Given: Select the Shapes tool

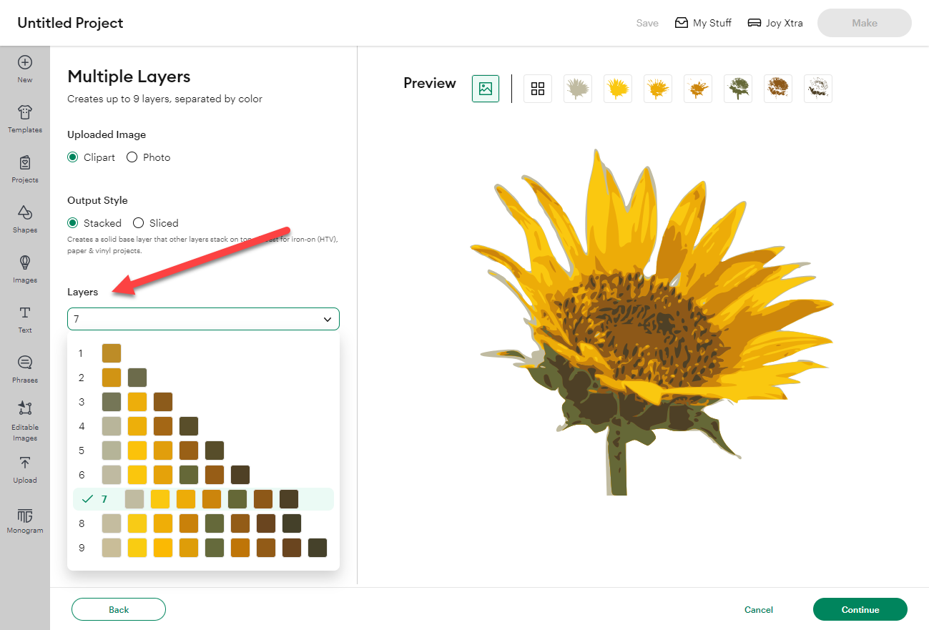Looking at the screenshot, I should [x=24, y=219].
